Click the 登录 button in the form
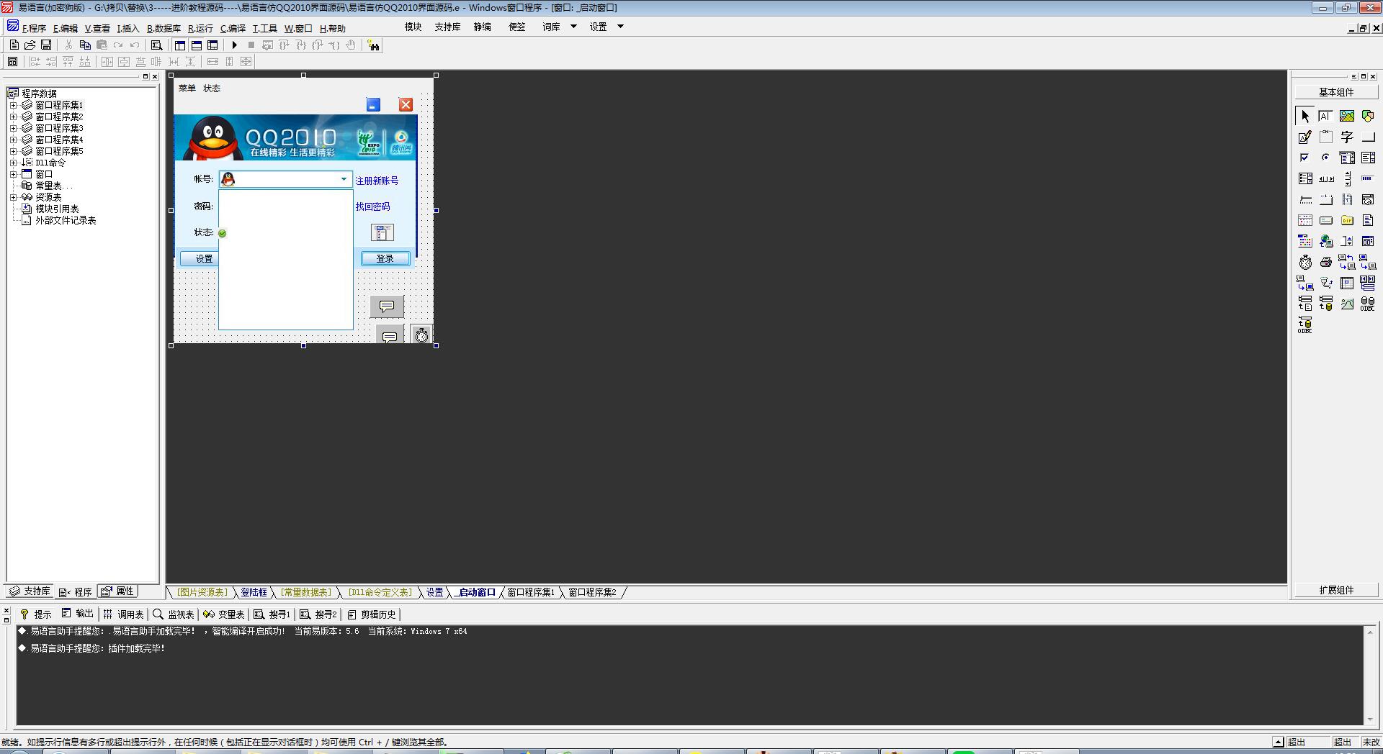This screenshot has height=754, width=1383. (x=385, y=258)
